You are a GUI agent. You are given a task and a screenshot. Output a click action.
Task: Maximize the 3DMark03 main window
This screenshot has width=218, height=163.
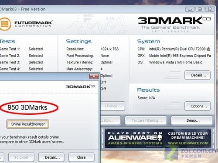pos(200,10)
